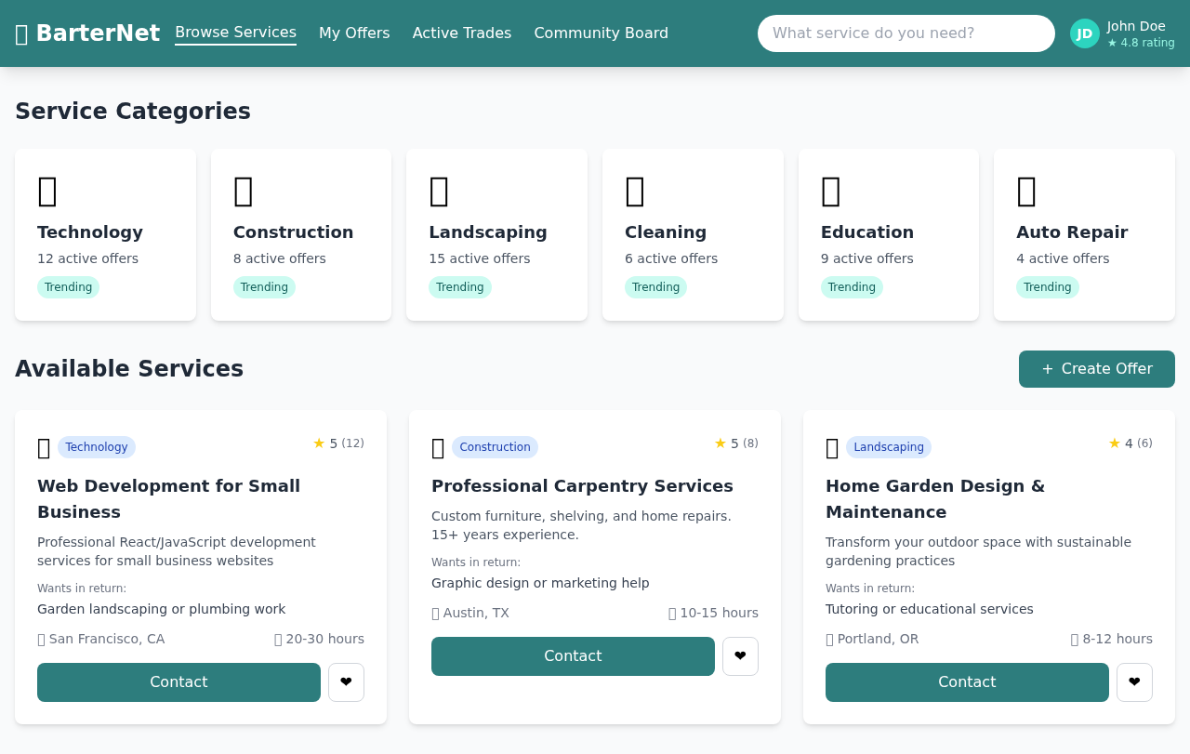Contact the Web Development provider
Viewport: 1190px width, 754px height.
tap(178, 681)
